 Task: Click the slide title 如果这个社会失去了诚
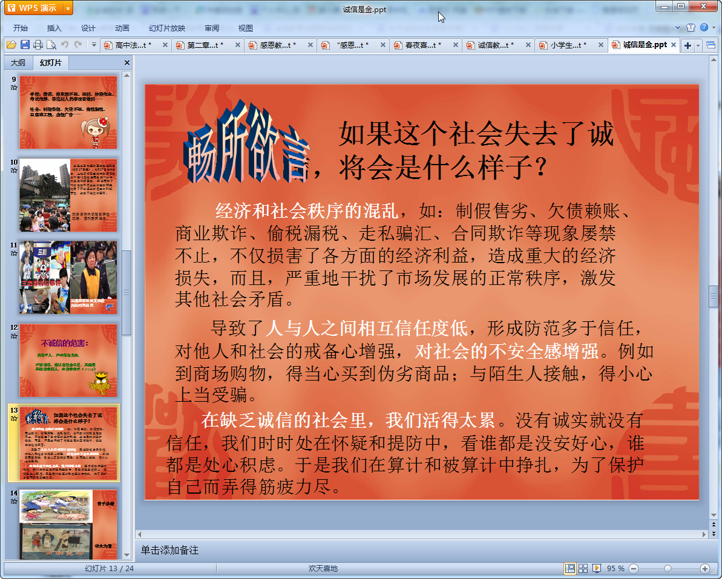click(476, 134)
